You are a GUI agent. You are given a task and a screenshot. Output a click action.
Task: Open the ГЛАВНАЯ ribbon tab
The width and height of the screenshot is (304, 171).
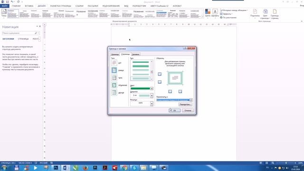(x=16, y=6)
